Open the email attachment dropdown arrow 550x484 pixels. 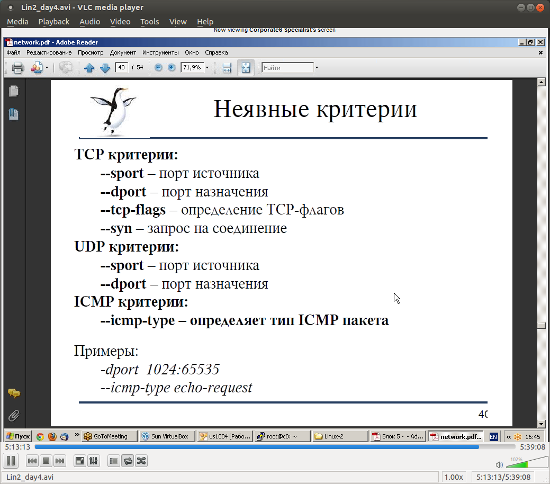[x=46, y=67]
